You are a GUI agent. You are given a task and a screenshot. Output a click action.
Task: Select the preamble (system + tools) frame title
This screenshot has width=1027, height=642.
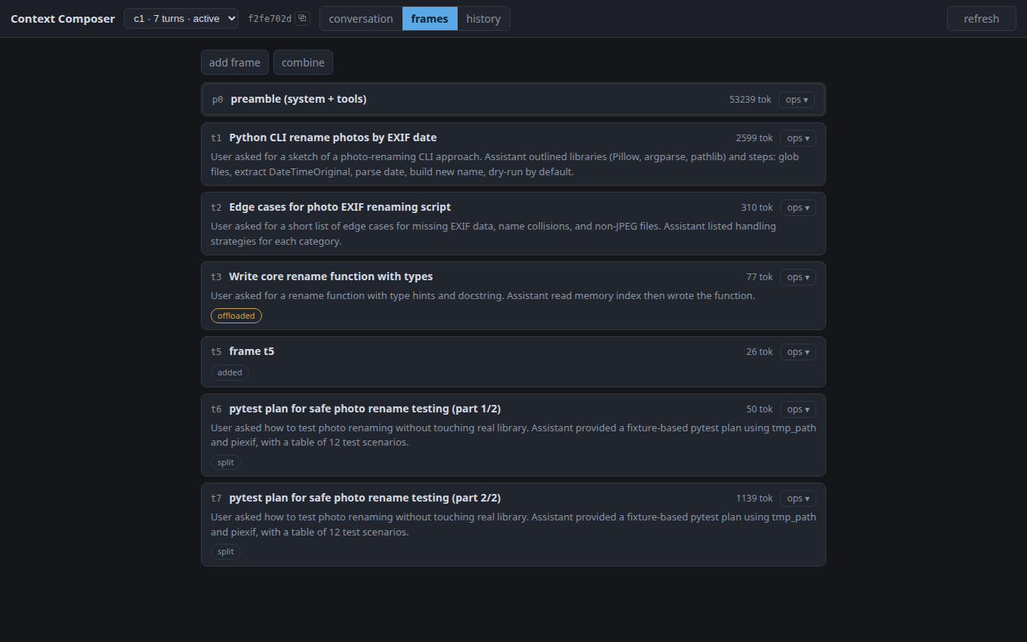(x=298, y=100)
